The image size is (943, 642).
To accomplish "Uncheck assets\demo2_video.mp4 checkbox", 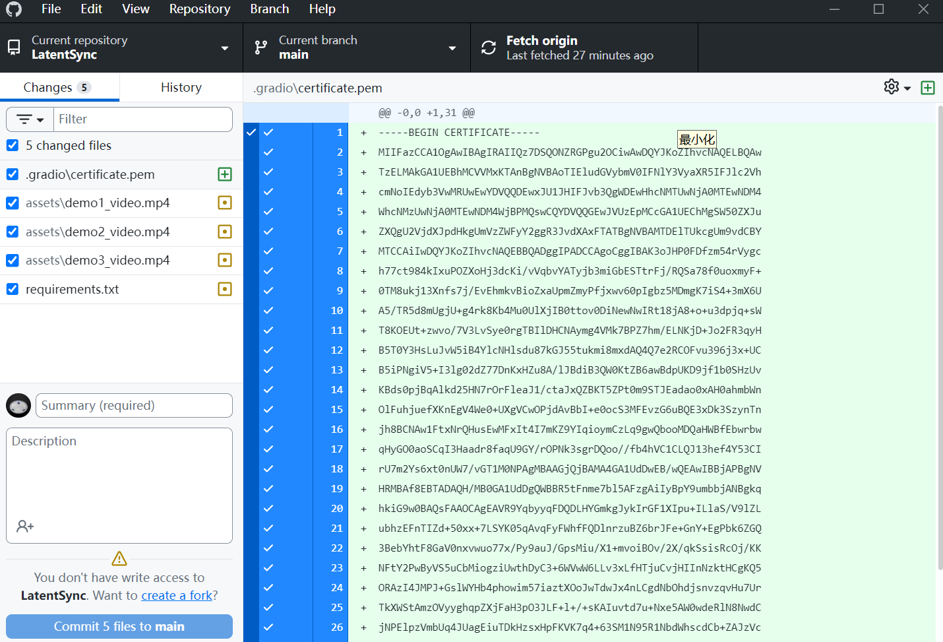I will 13,232.
